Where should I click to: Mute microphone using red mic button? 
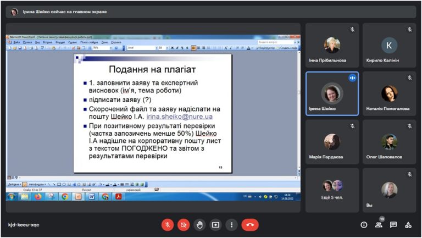point(168,225)
